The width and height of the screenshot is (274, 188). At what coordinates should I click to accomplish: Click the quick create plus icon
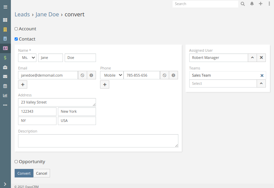pyautogui.click(x=260, y=4)
